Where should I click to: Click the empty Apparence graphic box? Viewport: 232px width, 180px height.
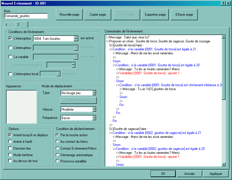pos(22,107)
